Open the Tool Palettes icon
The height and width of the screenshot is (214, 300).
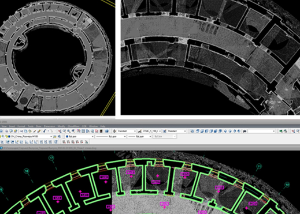click(x=88, y=131)
